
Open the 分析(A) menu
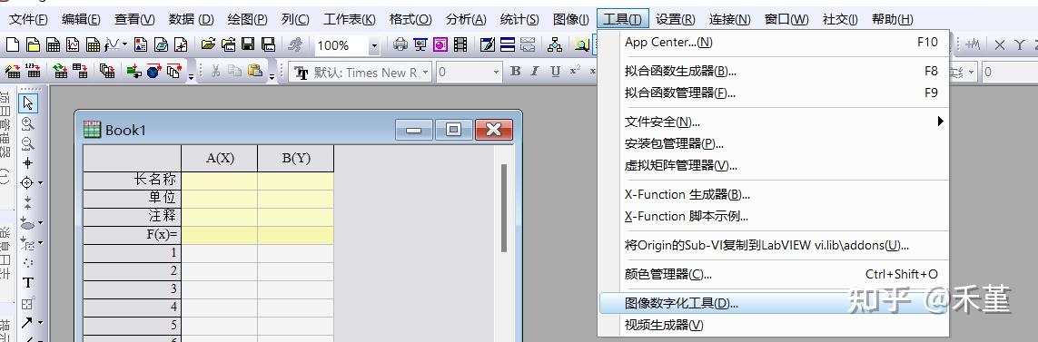(x=466, y=20)
